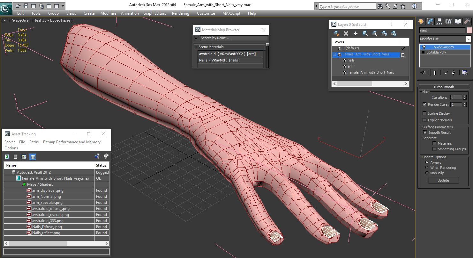The height and width of the screenshot is (258, 473).
Task: Click Hide/Unhide All Layers icon
Action: (384, 33)
